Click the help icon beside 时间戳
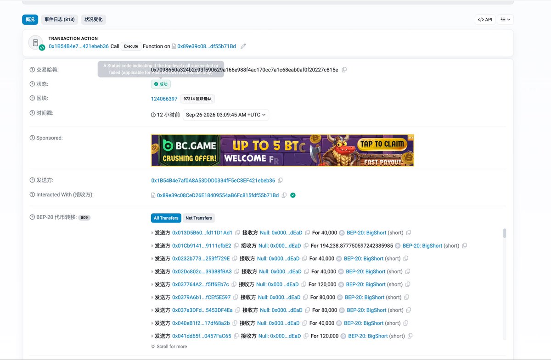Screen dimensions: 551x360 coord(32,113)
